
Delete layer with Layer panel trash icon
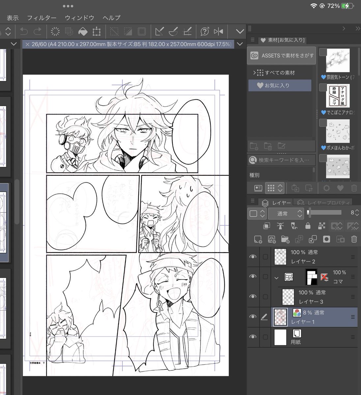click(354, 239)
